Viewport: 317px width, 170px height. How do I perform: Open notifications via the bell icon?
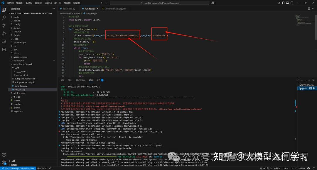pos(314,168)
